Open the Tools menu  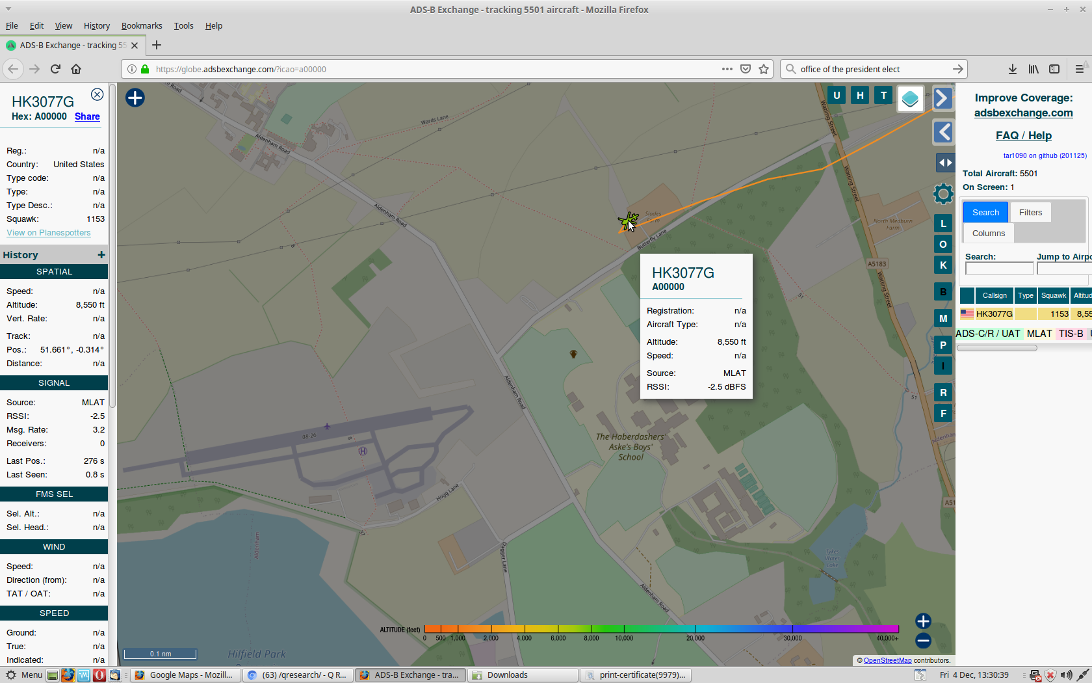pyautogui.click(x=183, y=26)
